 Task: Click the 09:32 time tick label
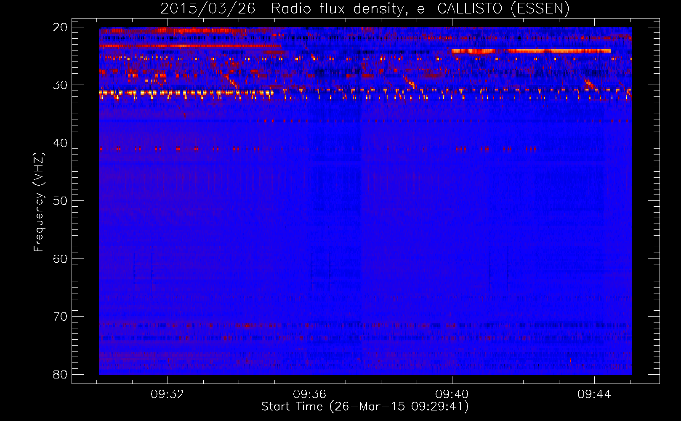coord(168,394)
